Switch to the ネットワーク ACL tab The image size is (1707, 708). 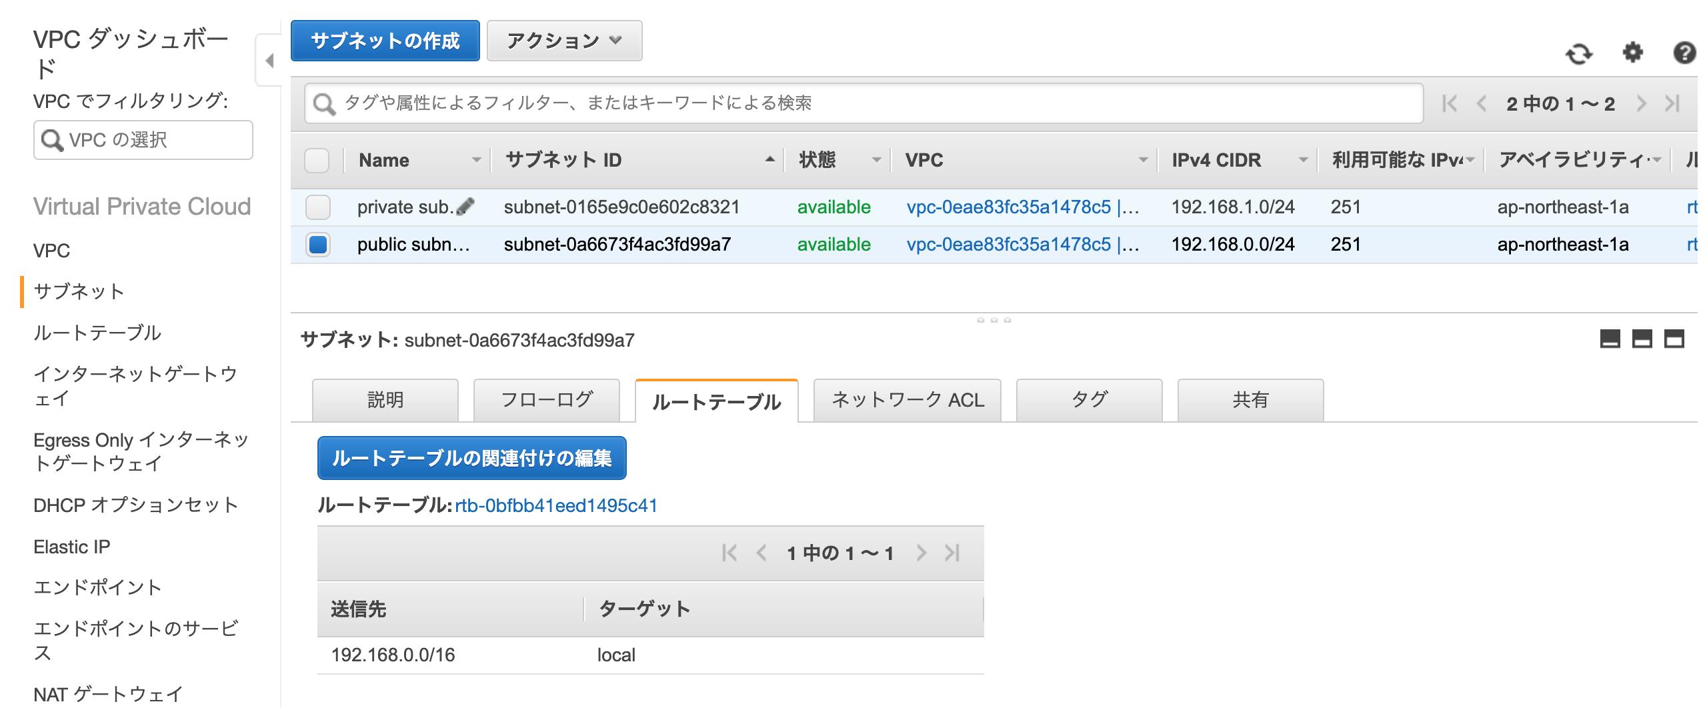click(908, 399)
